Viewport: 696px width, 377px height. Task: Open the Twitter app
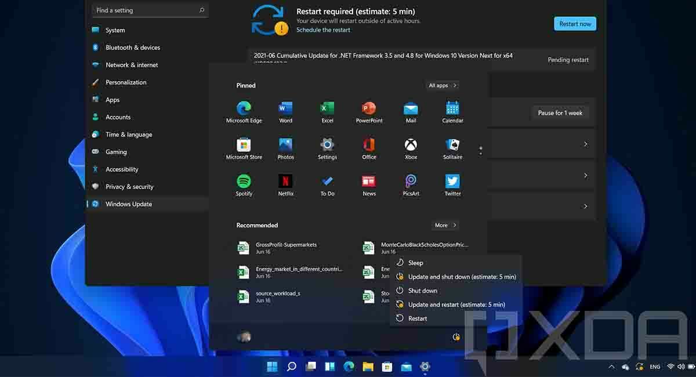coord(452,185)
